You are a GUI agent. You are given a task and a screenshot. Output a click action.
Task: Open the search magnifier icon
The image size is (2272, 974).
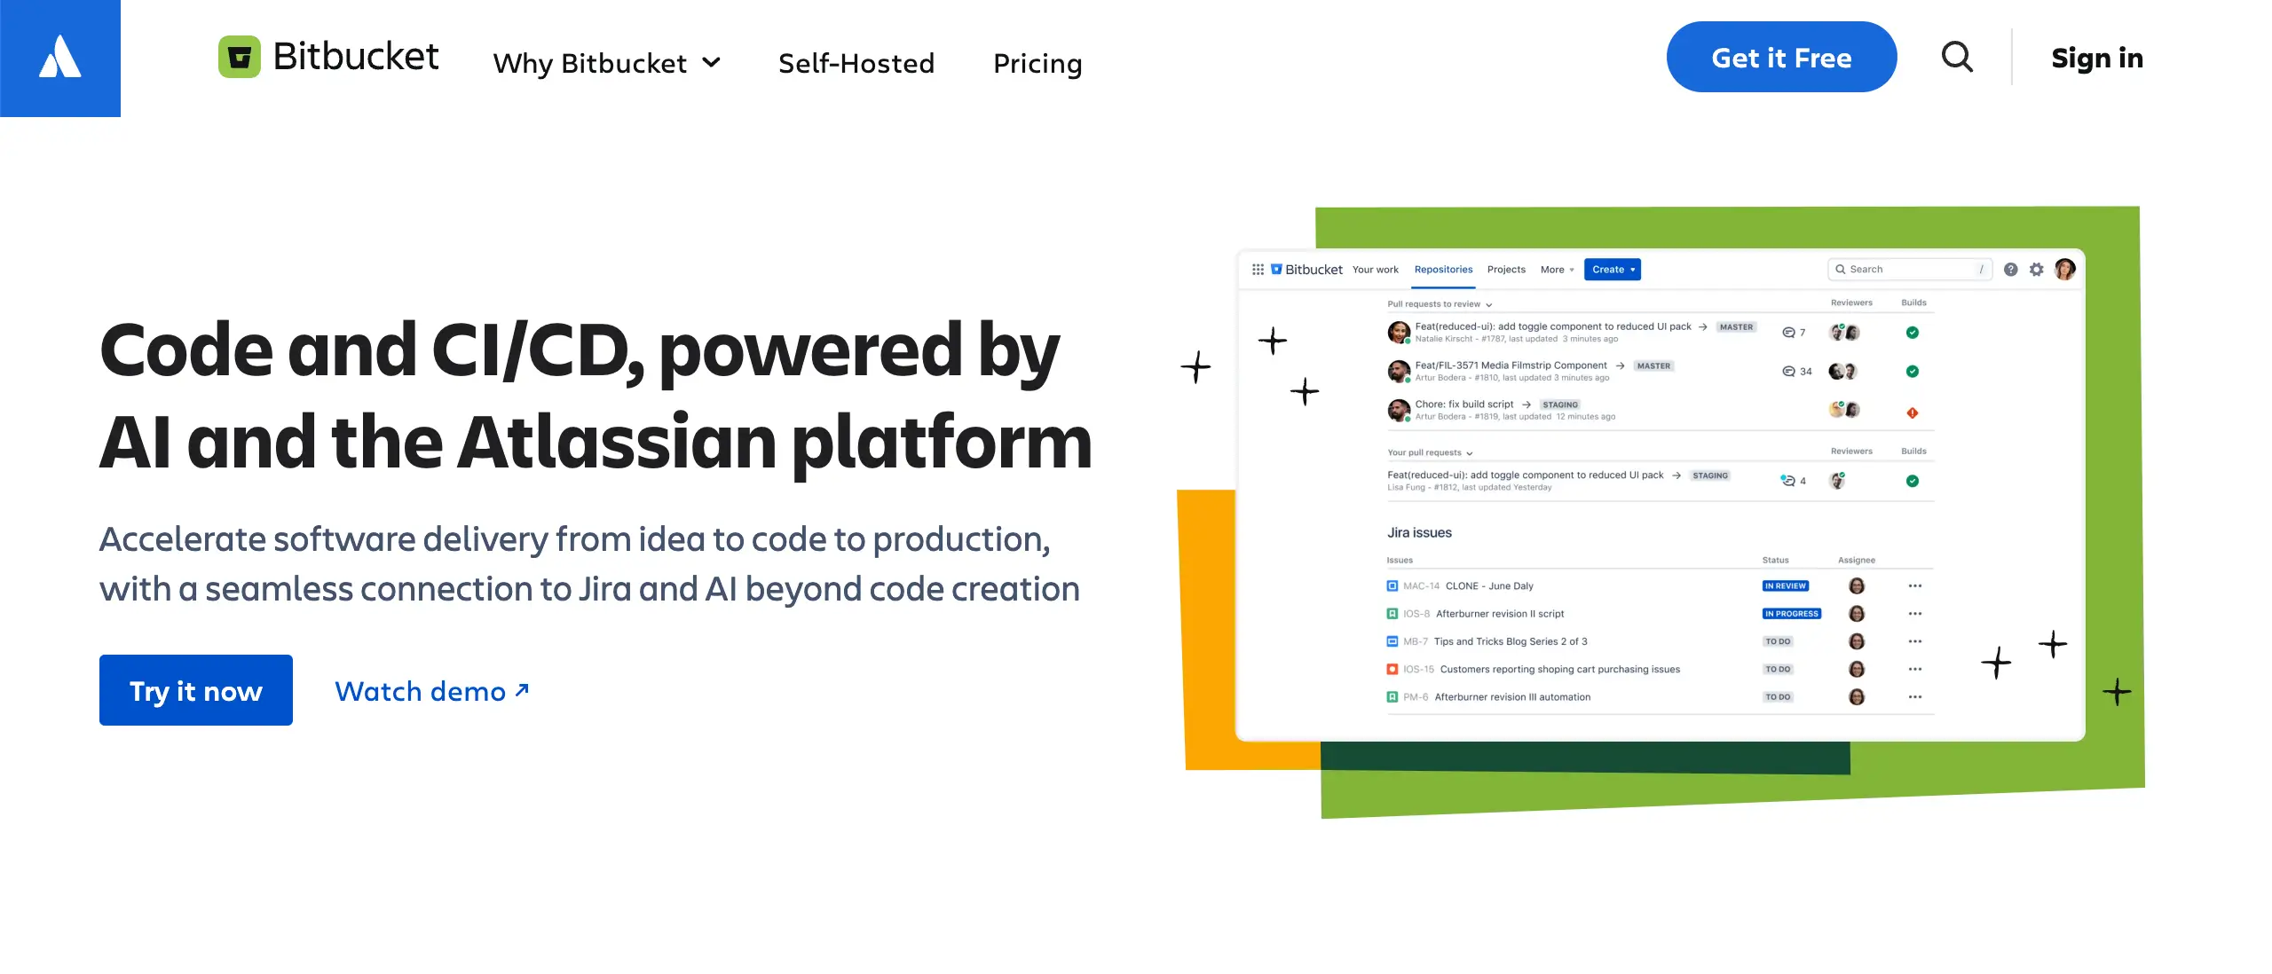(1957, 58)
